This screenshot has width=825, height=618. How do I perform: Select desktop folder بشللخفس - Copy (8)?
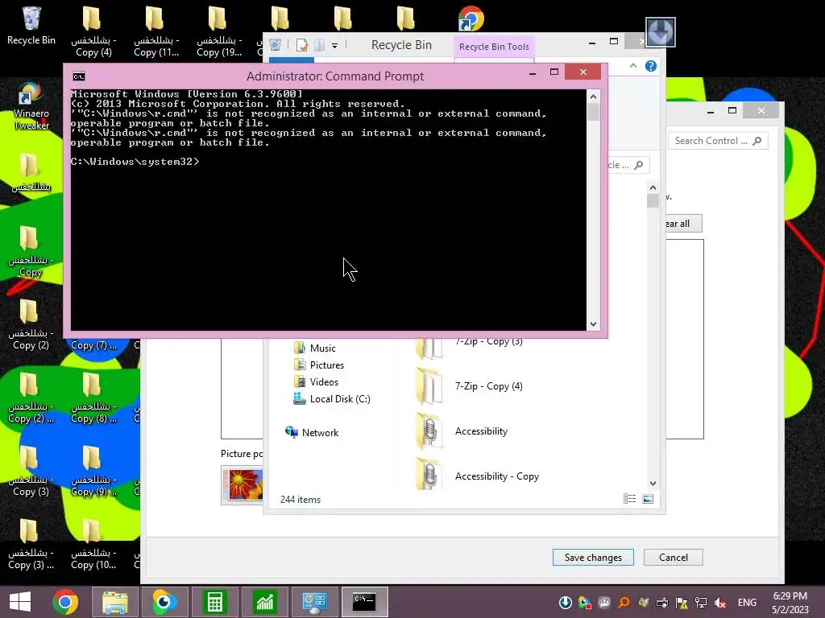pos(93,398)
